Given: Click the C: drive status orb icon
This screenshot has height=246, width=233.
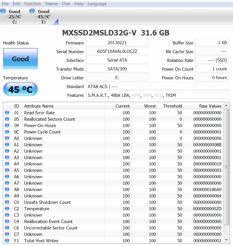Looking at the screenshot, I should click(3, 11).
